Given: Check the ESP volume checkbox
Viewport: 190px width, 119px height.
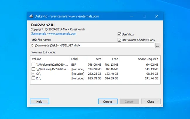Looking at the screenshot, I should click(x=33, y=64).
